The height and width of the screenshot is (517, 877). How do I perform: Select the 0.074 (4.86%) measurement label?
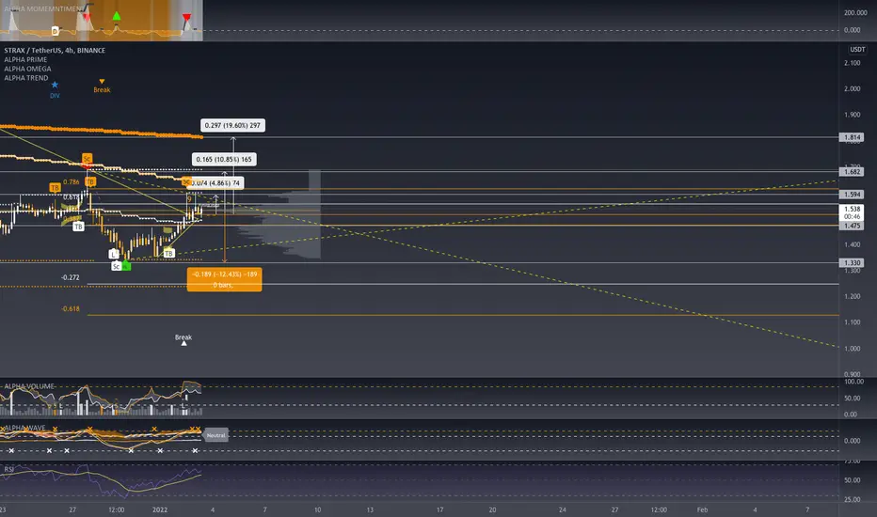(215, 182)
